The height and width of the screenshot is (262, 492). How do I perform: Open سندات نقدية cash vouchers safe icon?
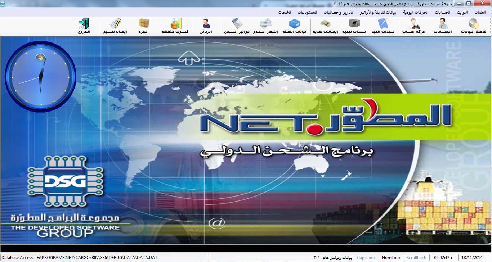354,26
